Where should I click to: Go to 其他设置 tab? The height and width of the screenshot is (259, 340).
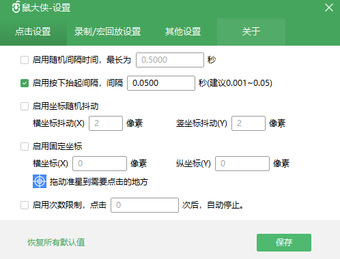pos(183,32)
